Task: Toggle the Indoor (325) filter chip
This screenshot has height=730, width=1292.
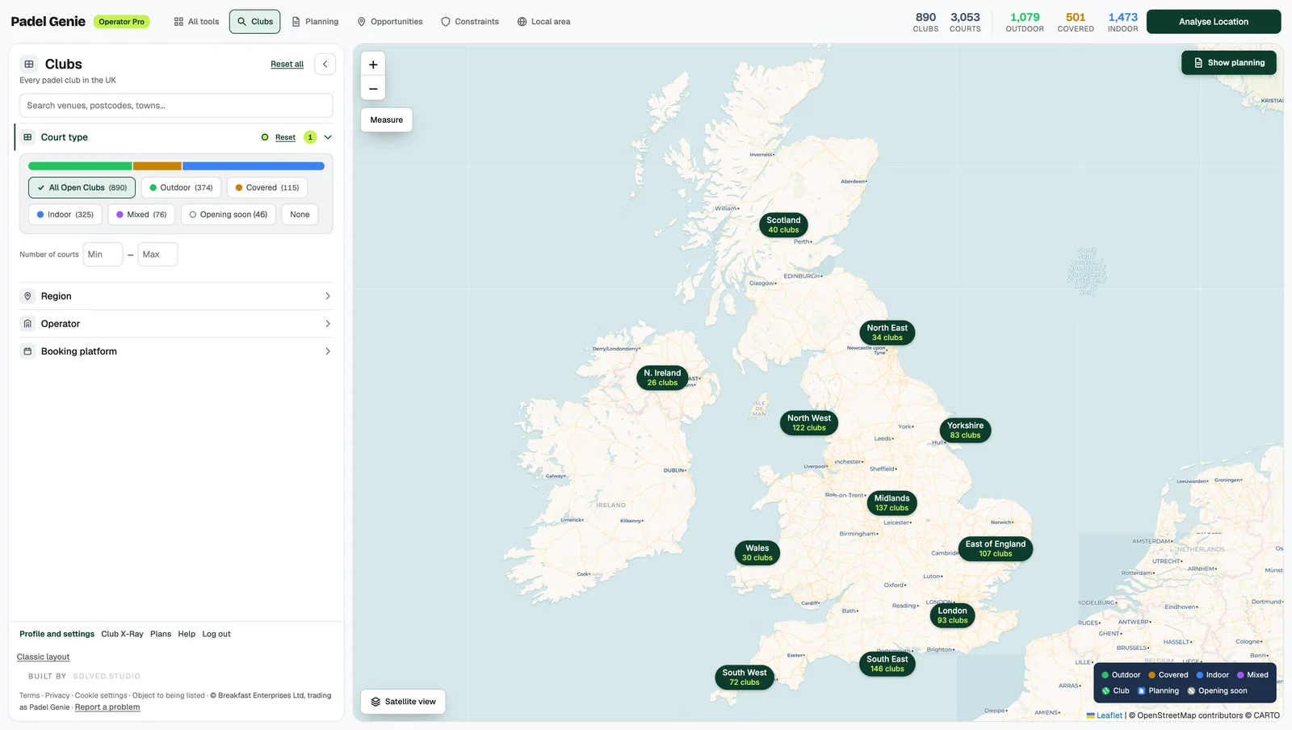Action: click(65, 215)
